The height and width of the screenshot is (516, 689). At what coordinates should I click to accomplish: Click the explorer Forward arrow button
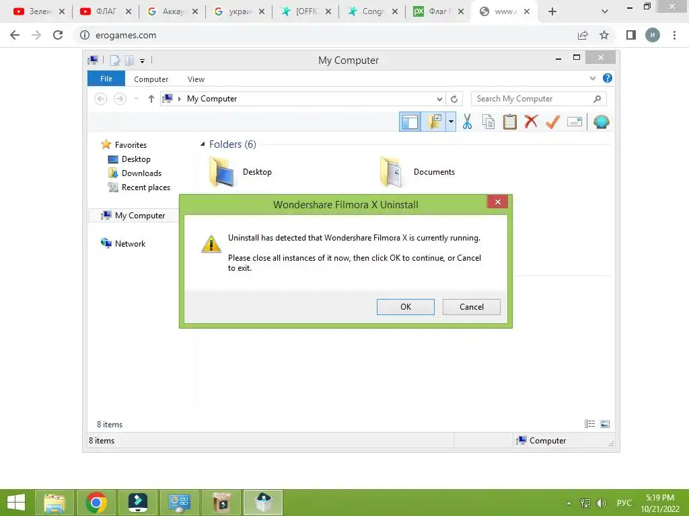click(120, 99)
